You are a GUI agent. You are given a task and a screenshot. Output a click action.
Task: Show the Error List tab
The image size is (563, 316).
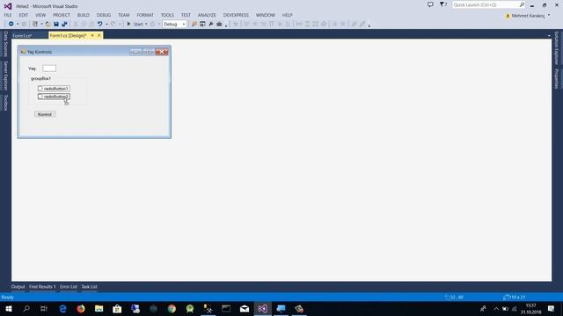pyautogui.click(x=69, y=287)
